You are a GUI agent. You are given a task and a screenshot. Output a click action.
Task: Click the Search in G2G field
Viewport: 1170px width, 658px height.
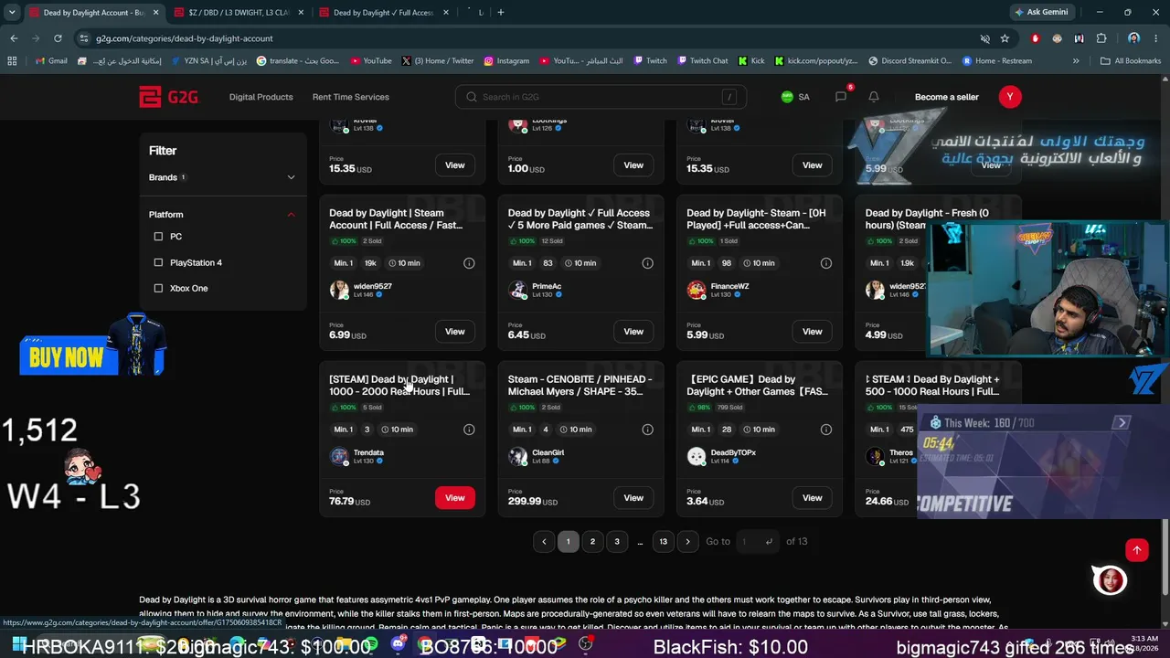601,97
